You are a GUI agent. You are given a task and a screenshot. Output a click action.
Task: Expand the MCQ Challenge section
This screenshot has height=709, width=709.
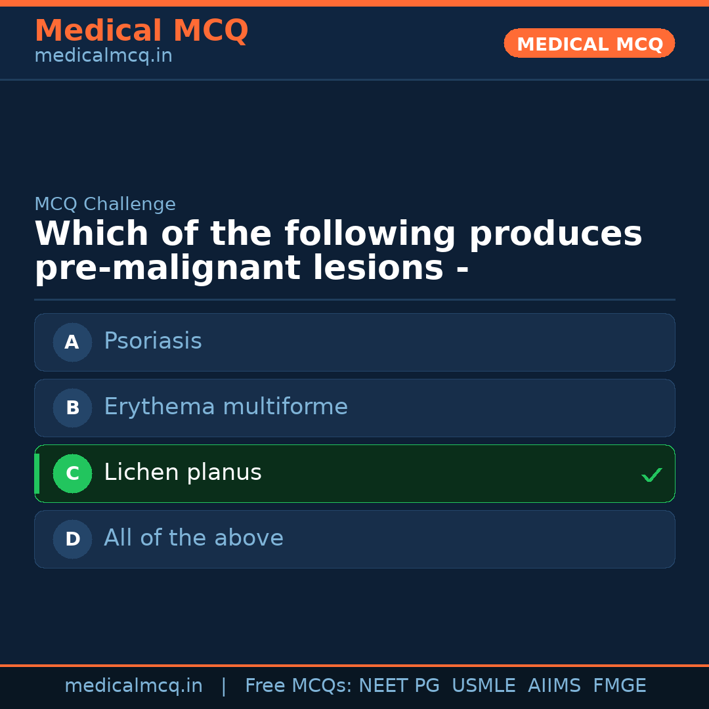105,204
